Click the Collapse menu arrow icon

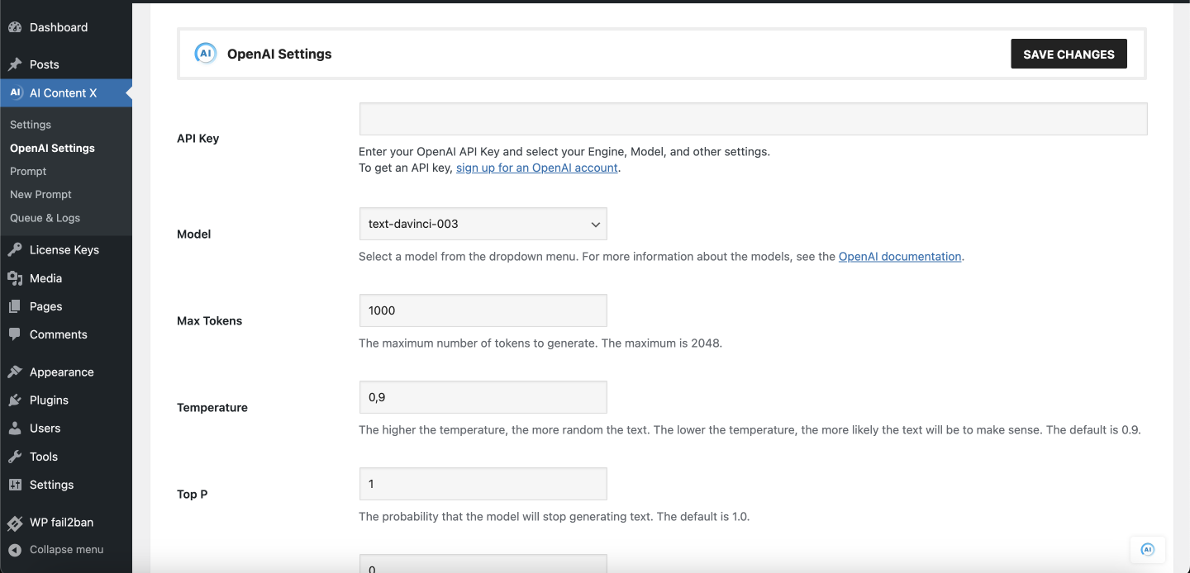tap(15, 550)
